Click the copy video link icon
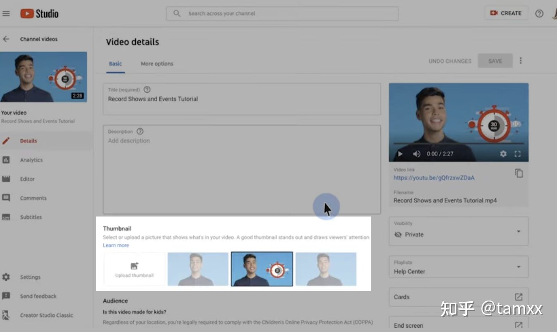The image size is (557, 332). [519, 173]
